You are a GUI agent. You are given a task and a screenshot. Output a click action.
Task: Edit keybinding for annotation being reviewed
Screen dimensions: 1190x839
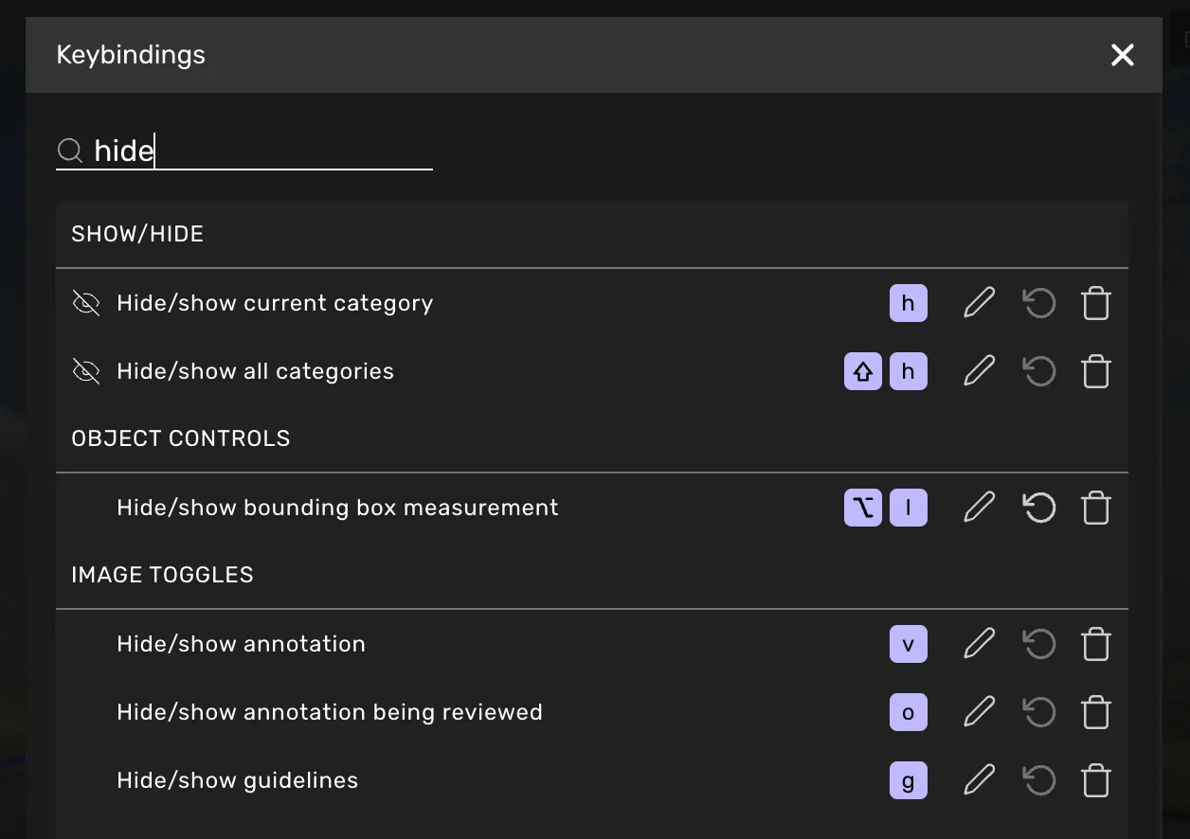point(980,712)
